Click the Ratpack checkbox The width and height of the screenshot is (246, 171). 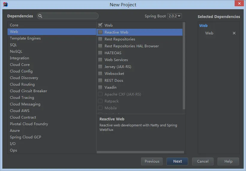100,101
